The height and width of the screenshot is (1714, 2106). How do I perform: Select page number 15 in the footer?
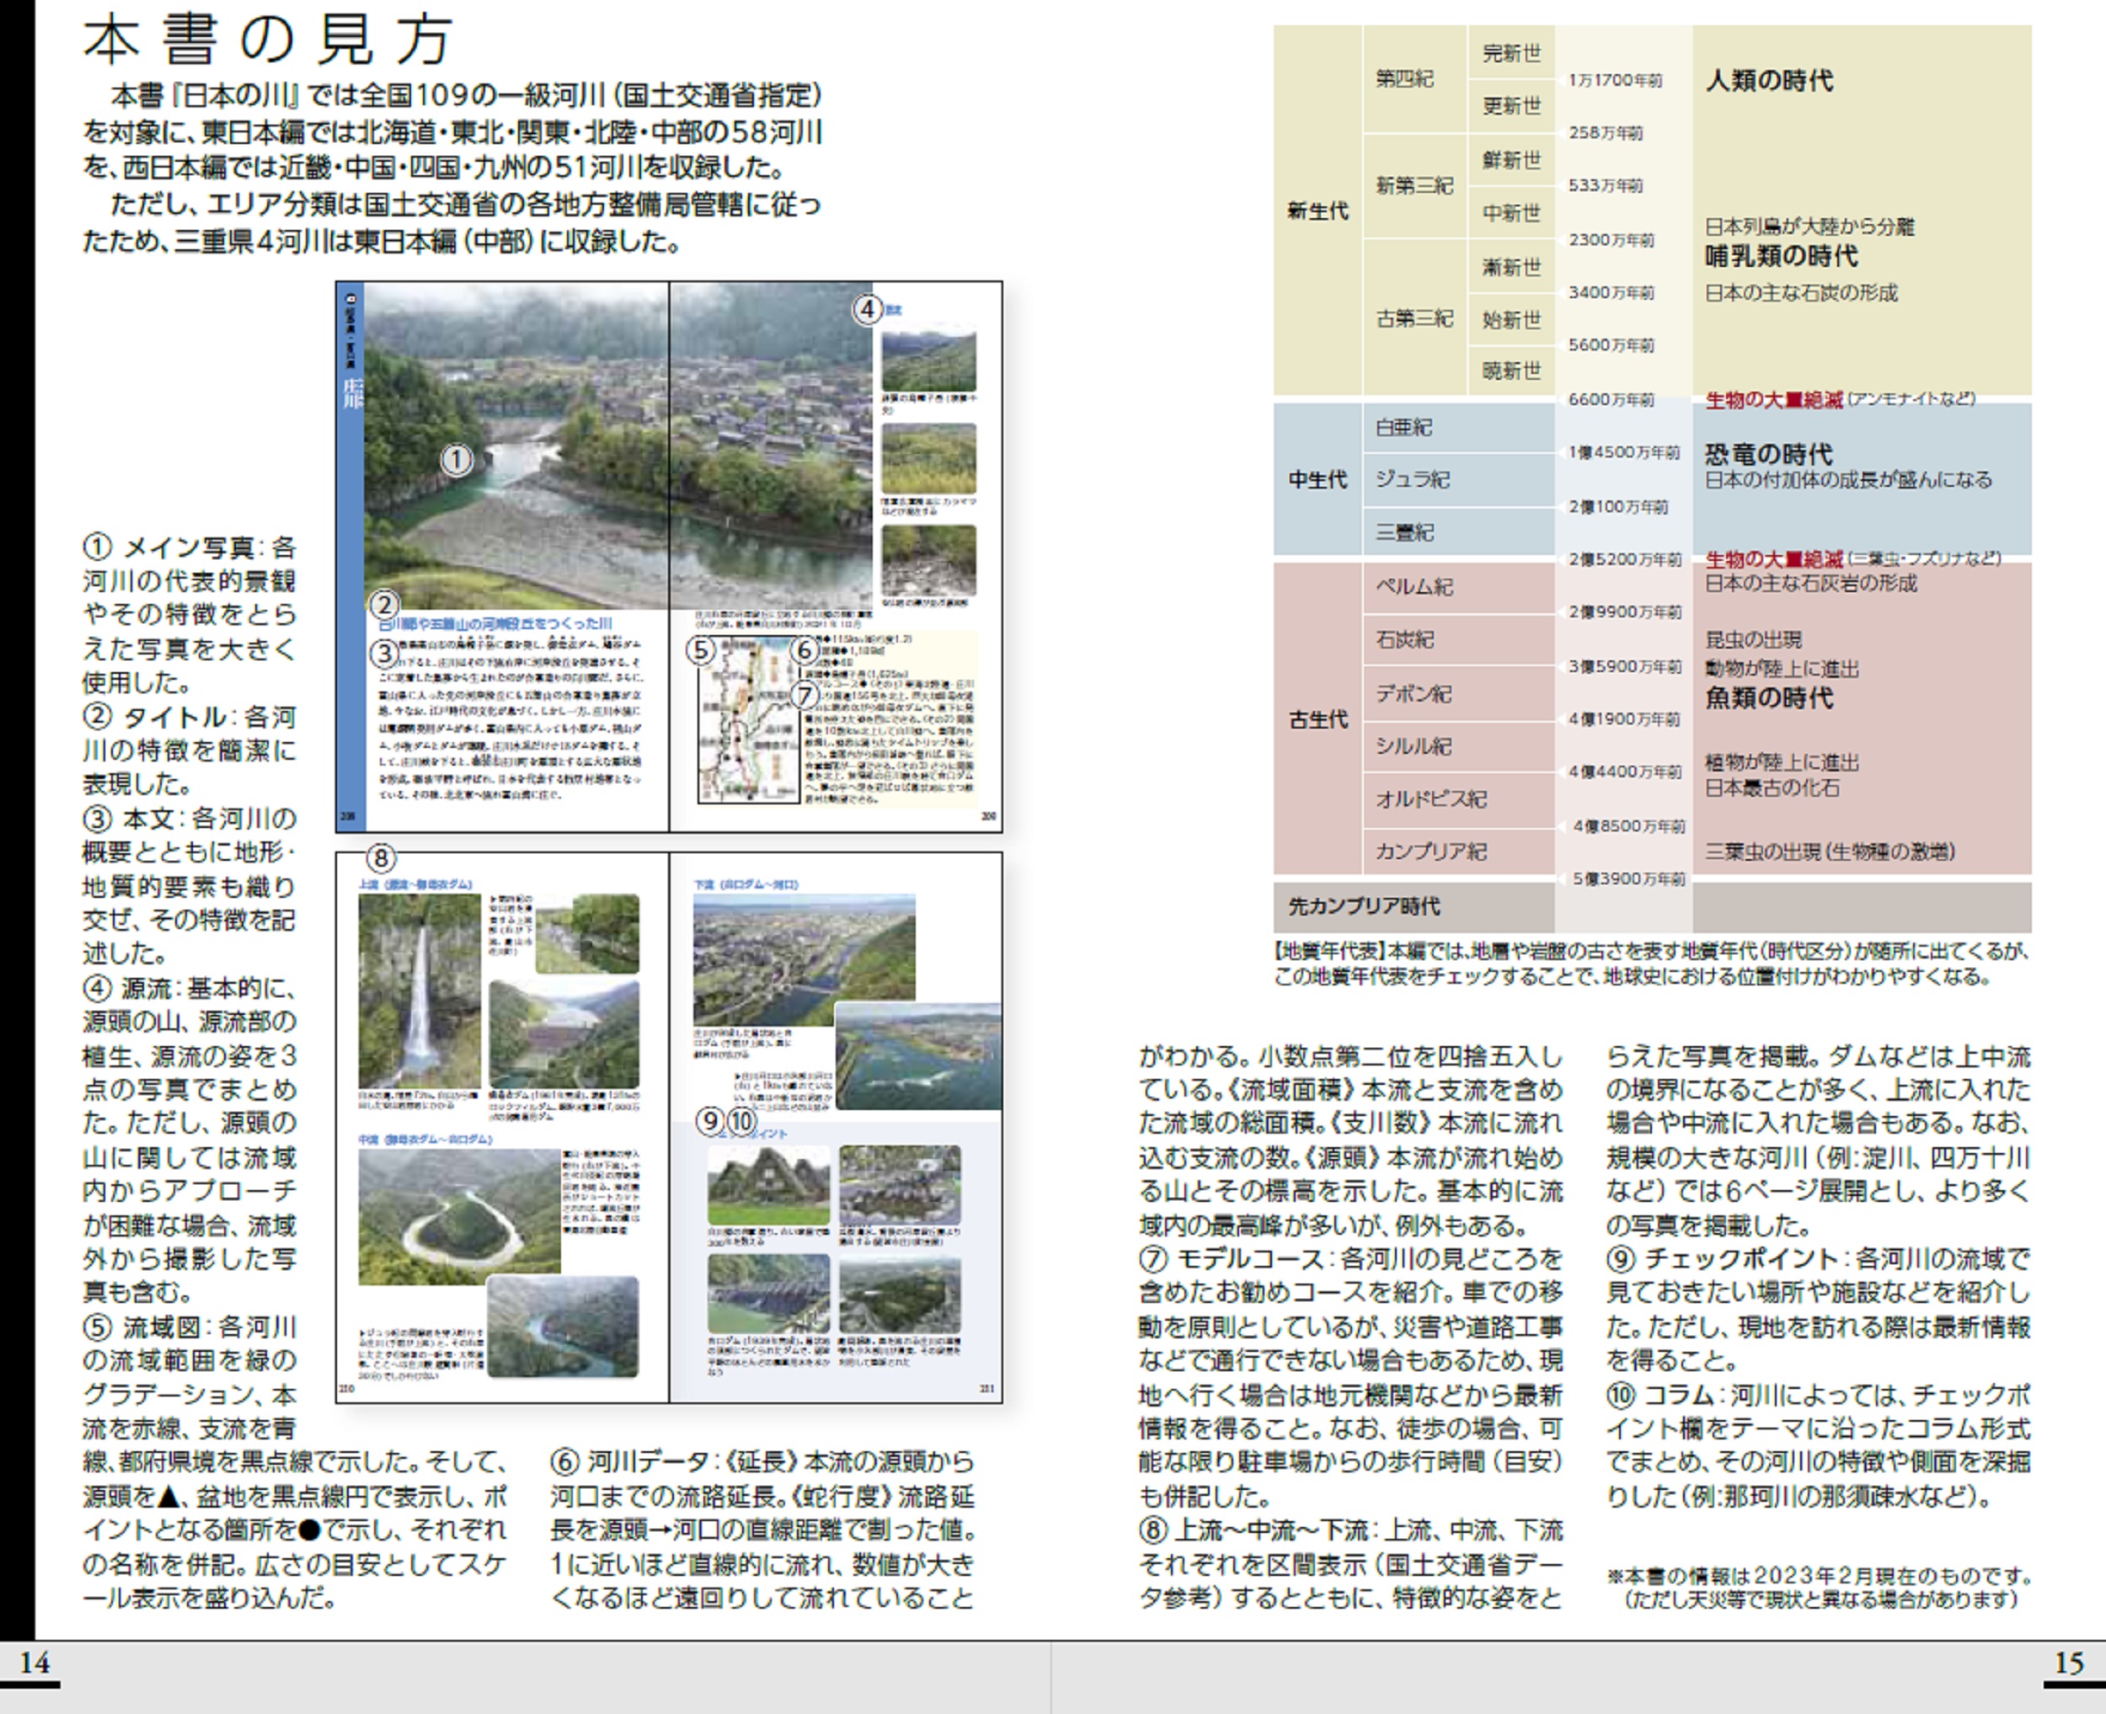click(x=2068, y=1663)
